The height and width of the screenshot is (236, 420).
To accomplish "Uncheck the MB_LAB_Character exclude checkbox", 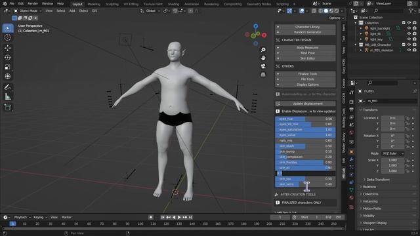I will (404, 45).
